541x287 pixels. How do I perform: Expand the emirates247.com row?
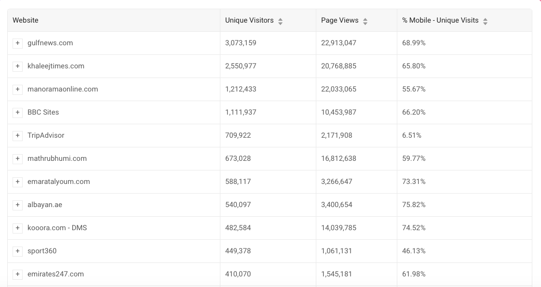17,274
